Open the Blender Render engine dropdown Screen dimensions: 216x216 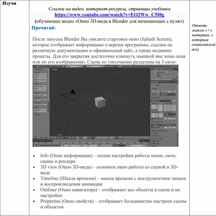click(111, 66)
